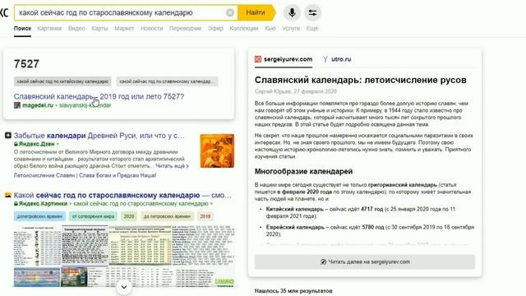526x296 pixels.
Task: Open the Яндекс.Картинки source link
Action: point(43,204)
